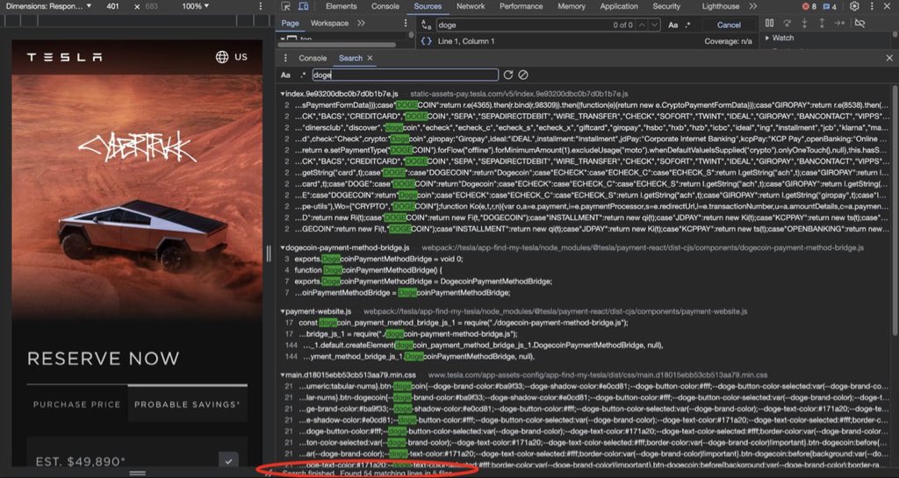Step out of current function
899x478 pixels.
click(822, 23)
